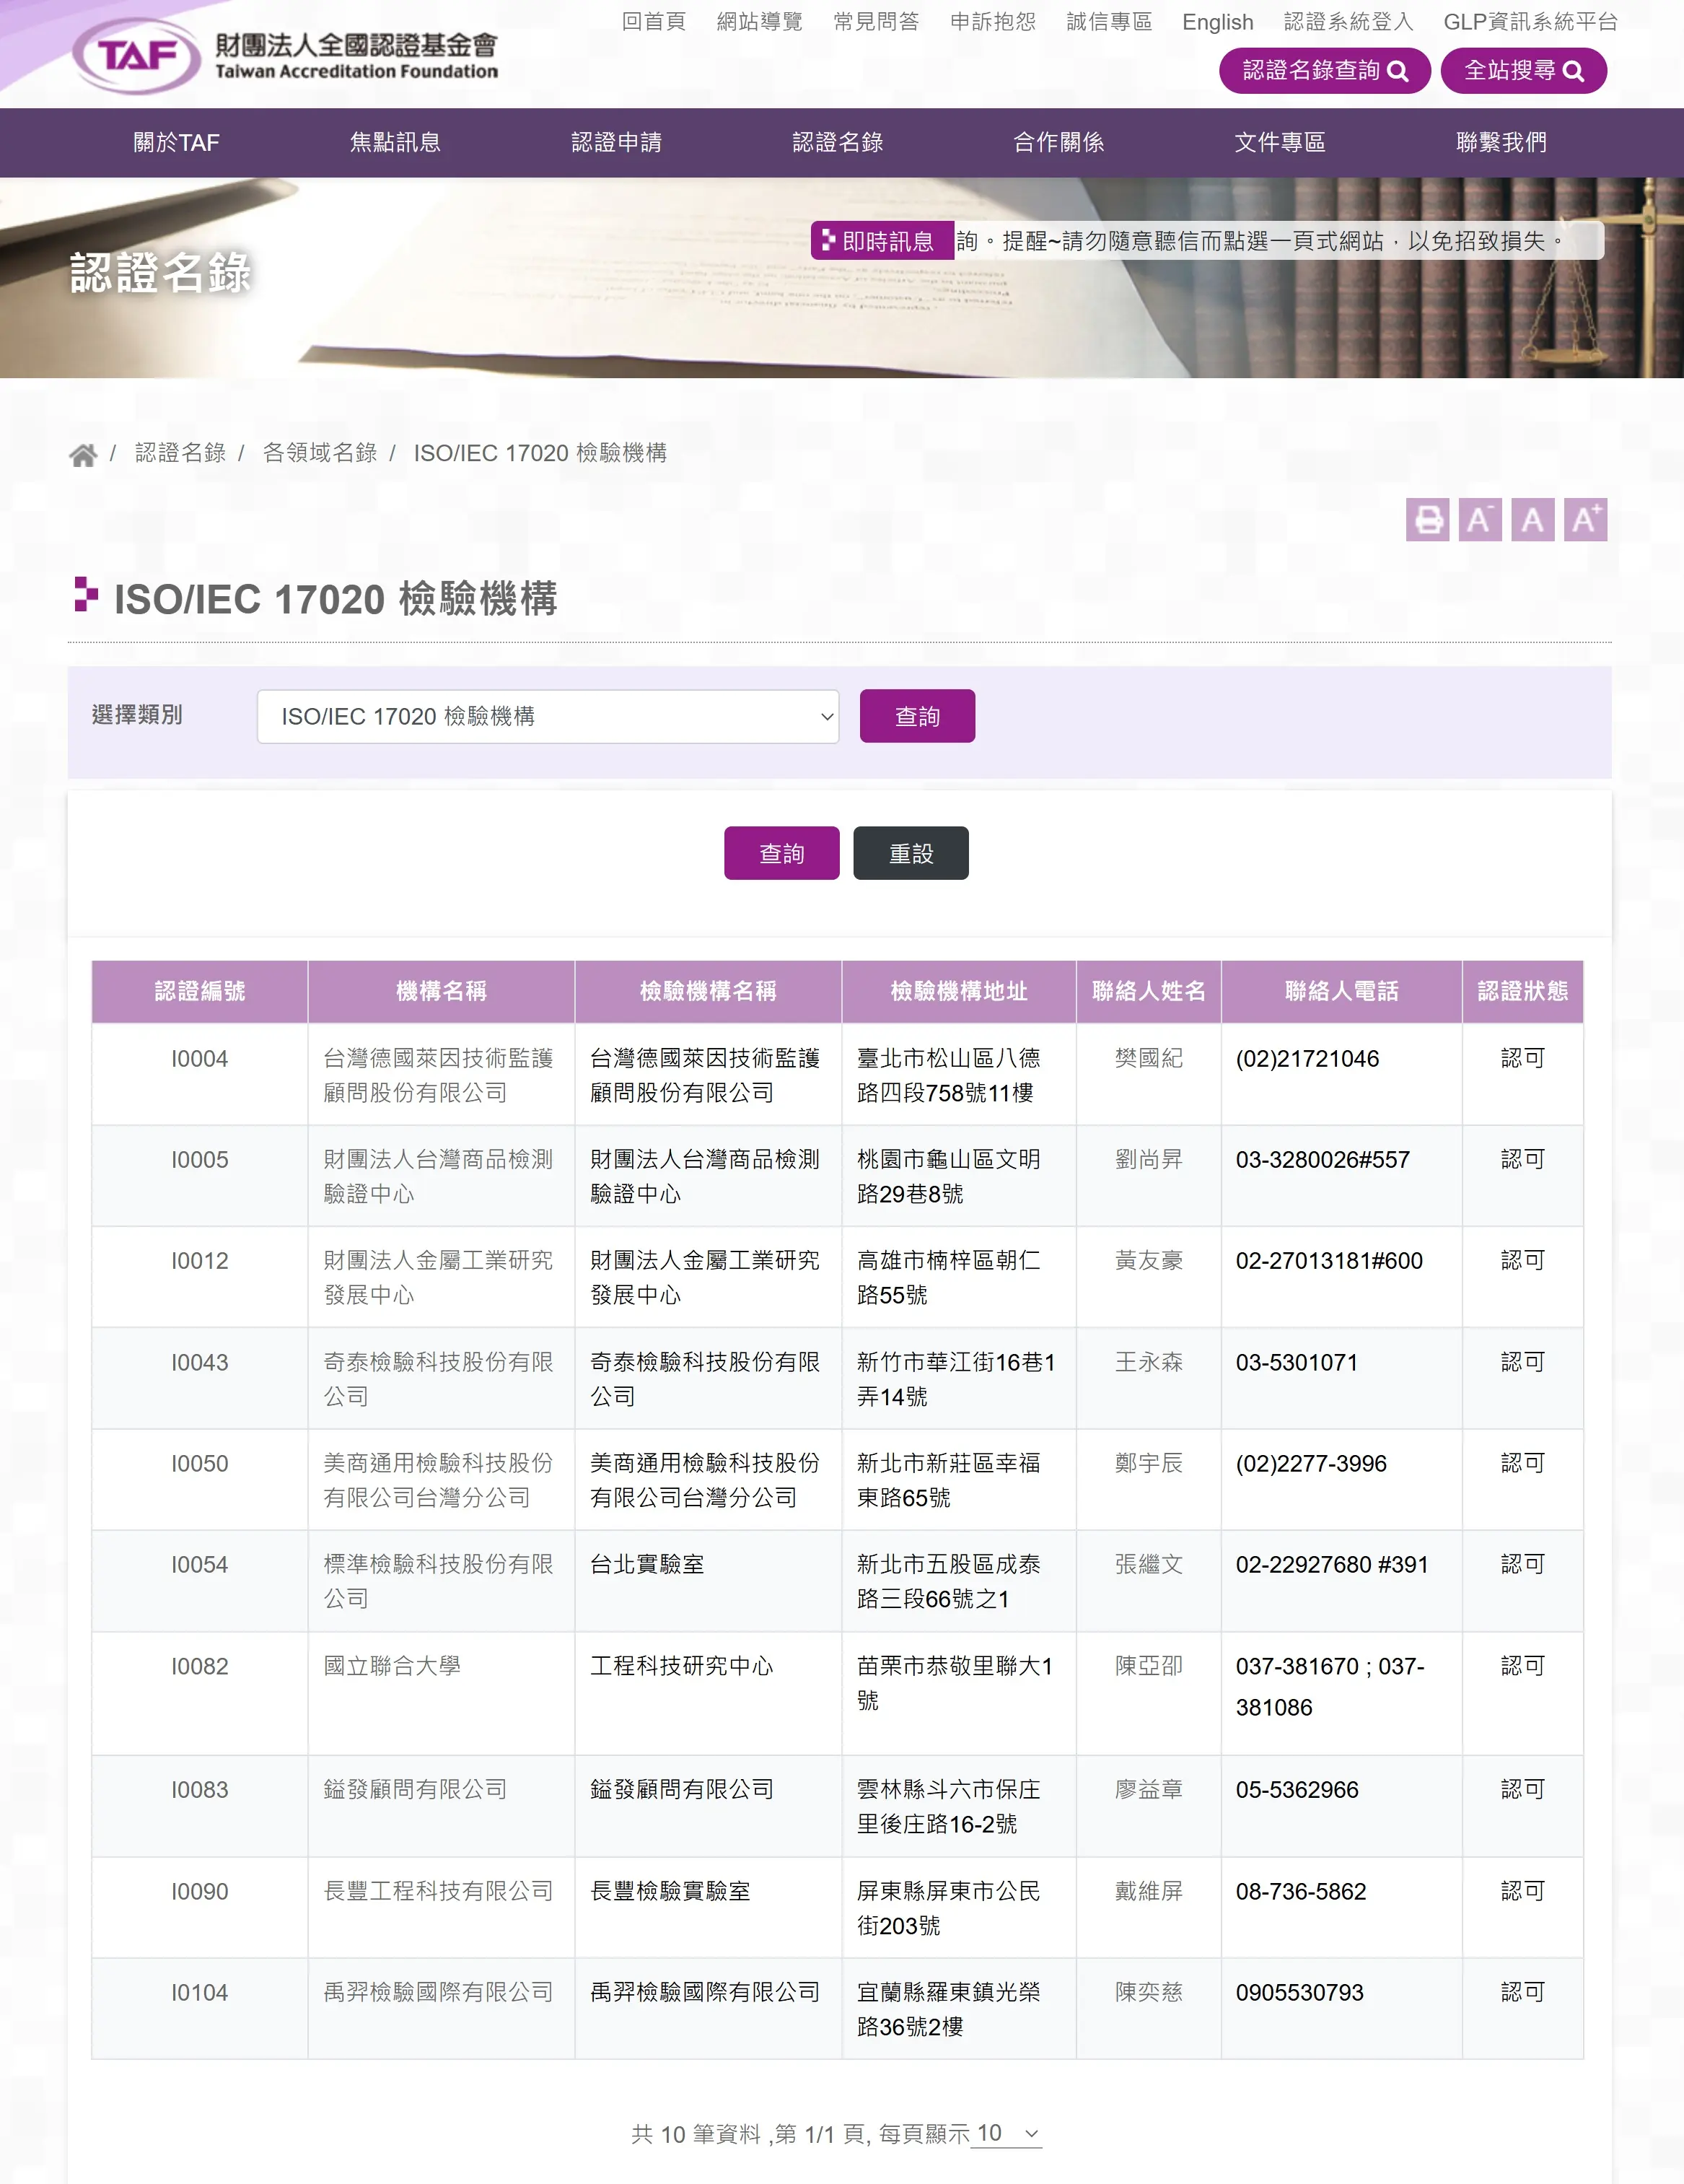The image size is (1684, 2184).
Task: Click the 機構名稱 column header
Action: [x=441, y=991]
